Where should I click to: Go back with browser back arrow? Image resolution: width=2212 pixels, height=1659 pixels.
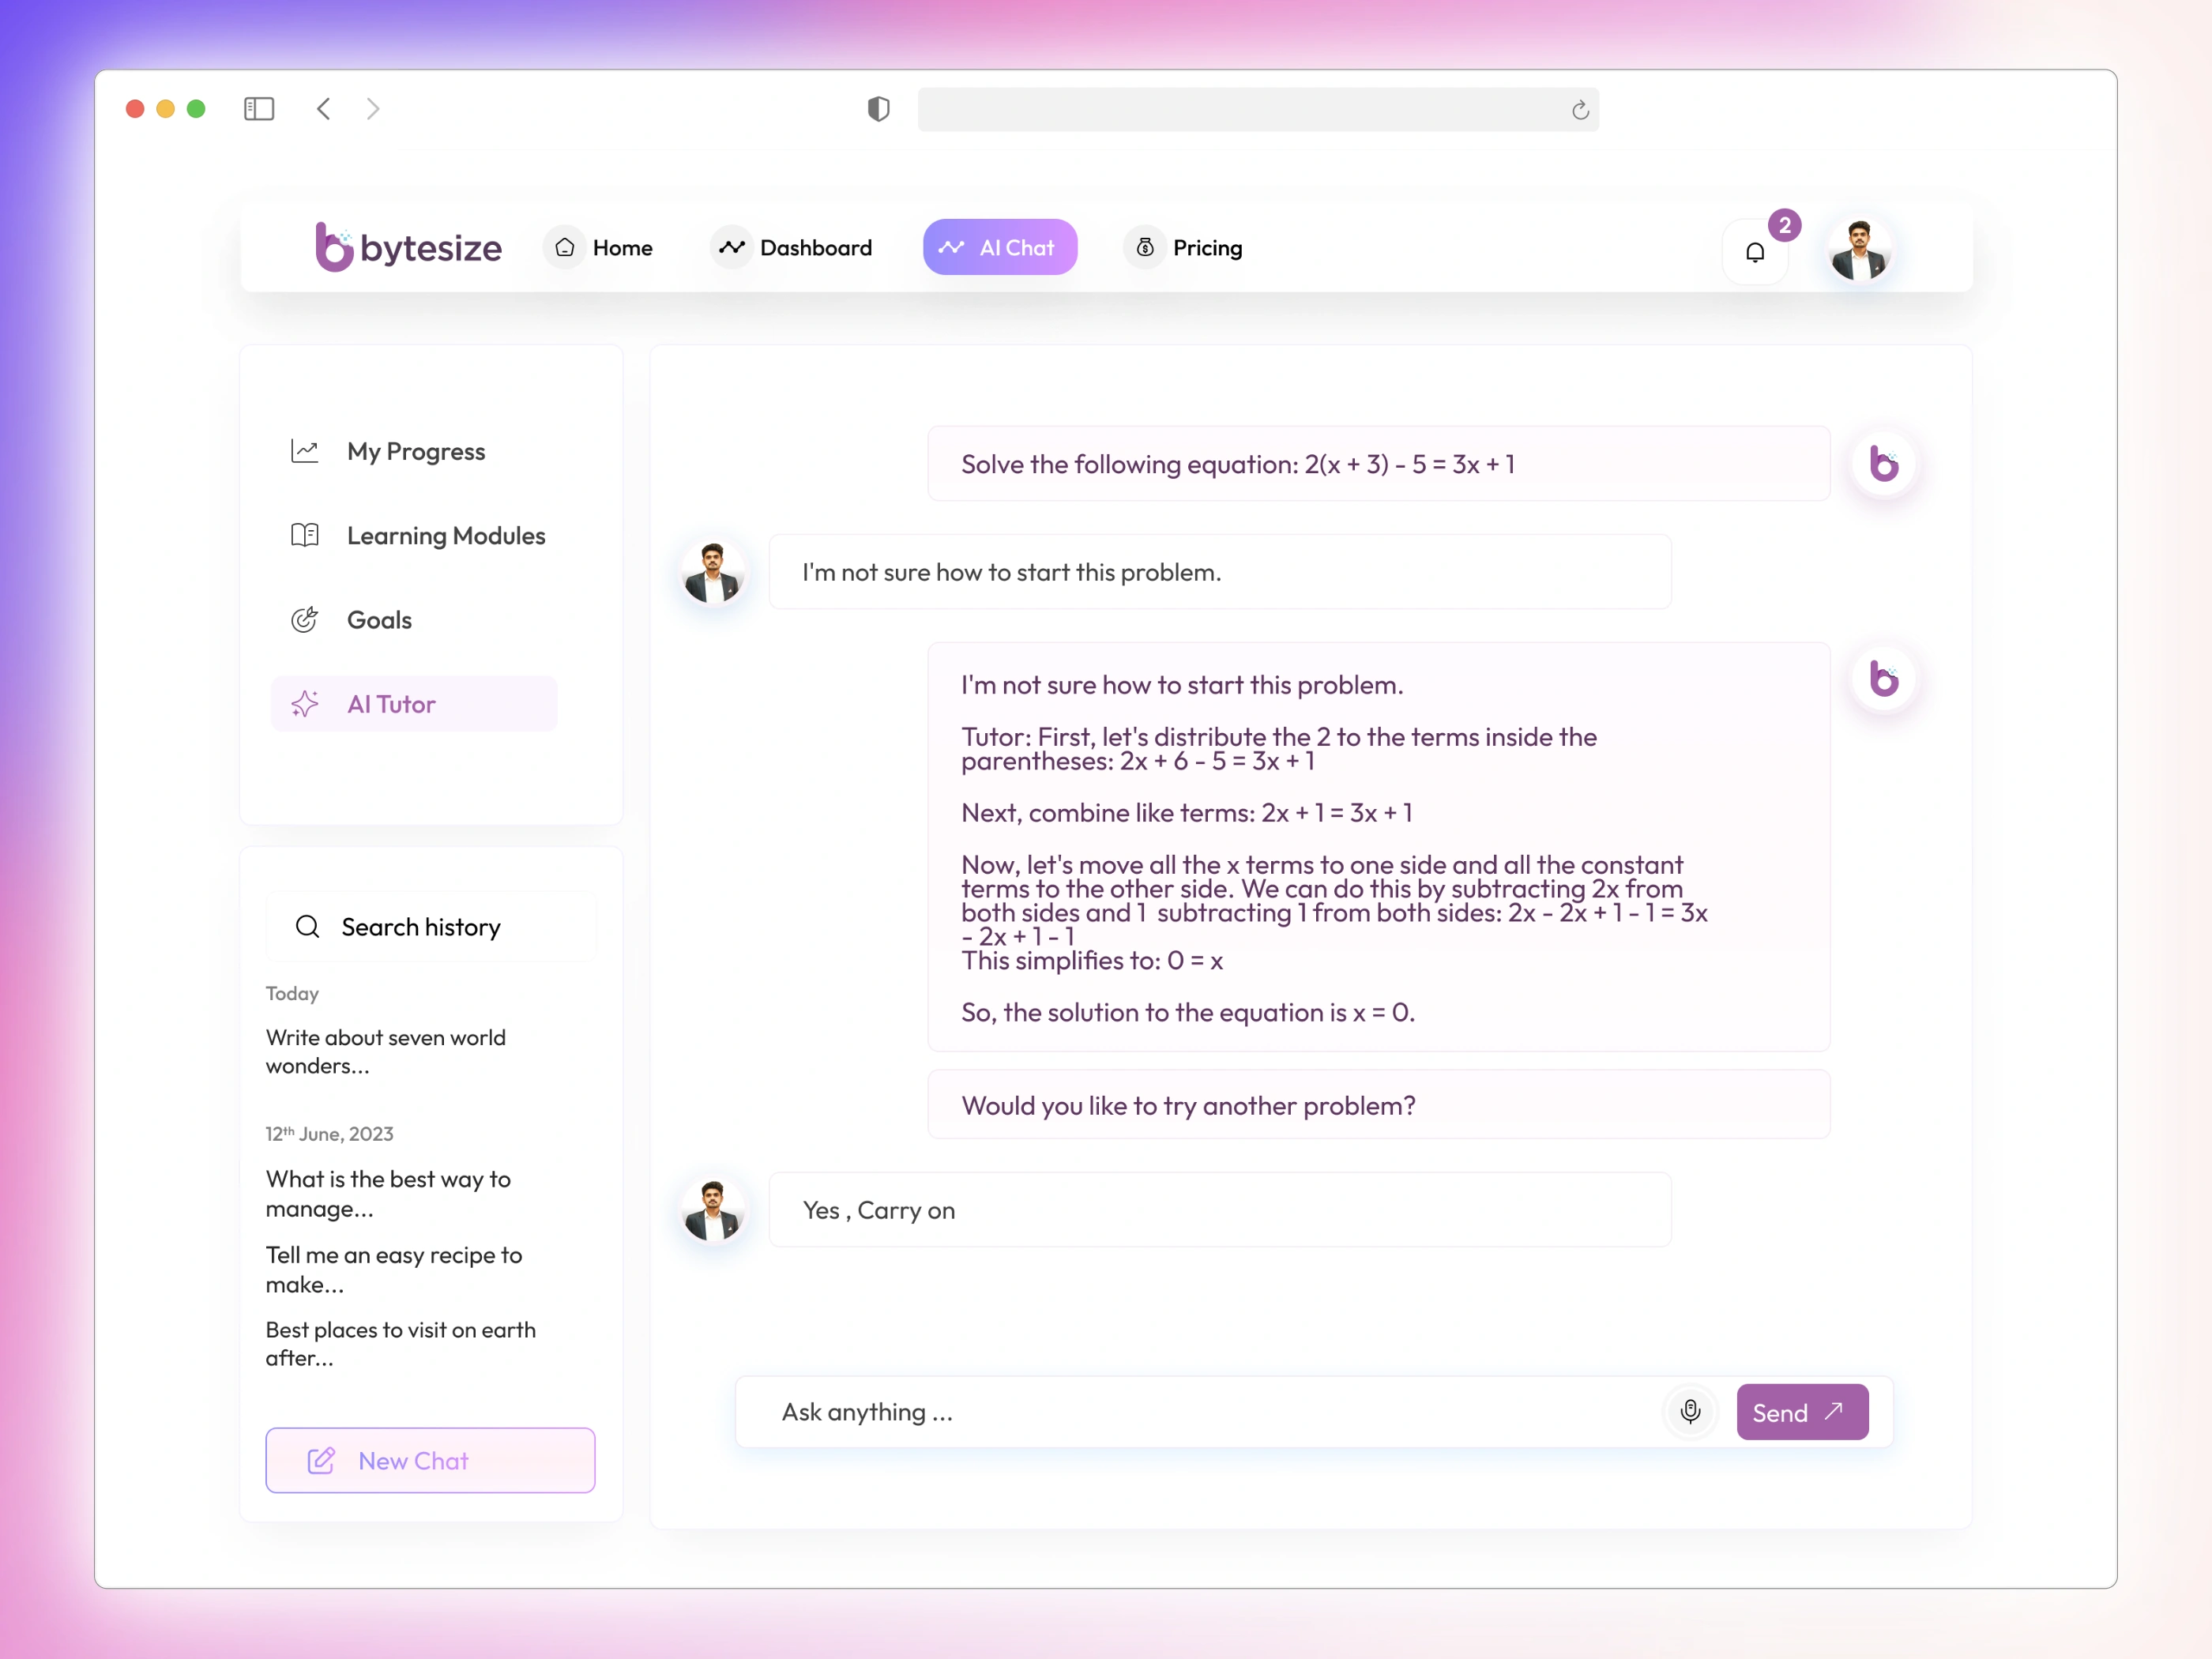click(324, 109)
